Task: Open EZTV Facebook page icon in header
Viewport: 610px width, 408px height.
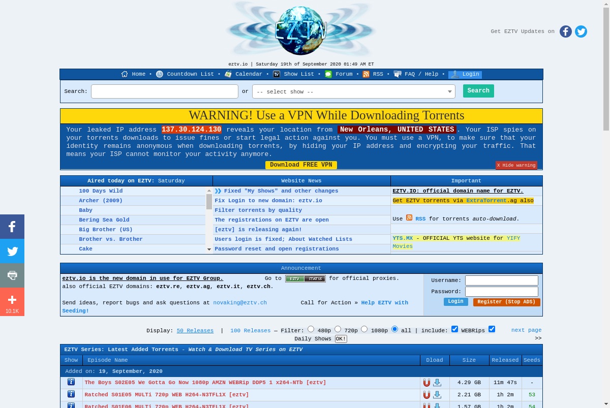Action: (566, 32)
